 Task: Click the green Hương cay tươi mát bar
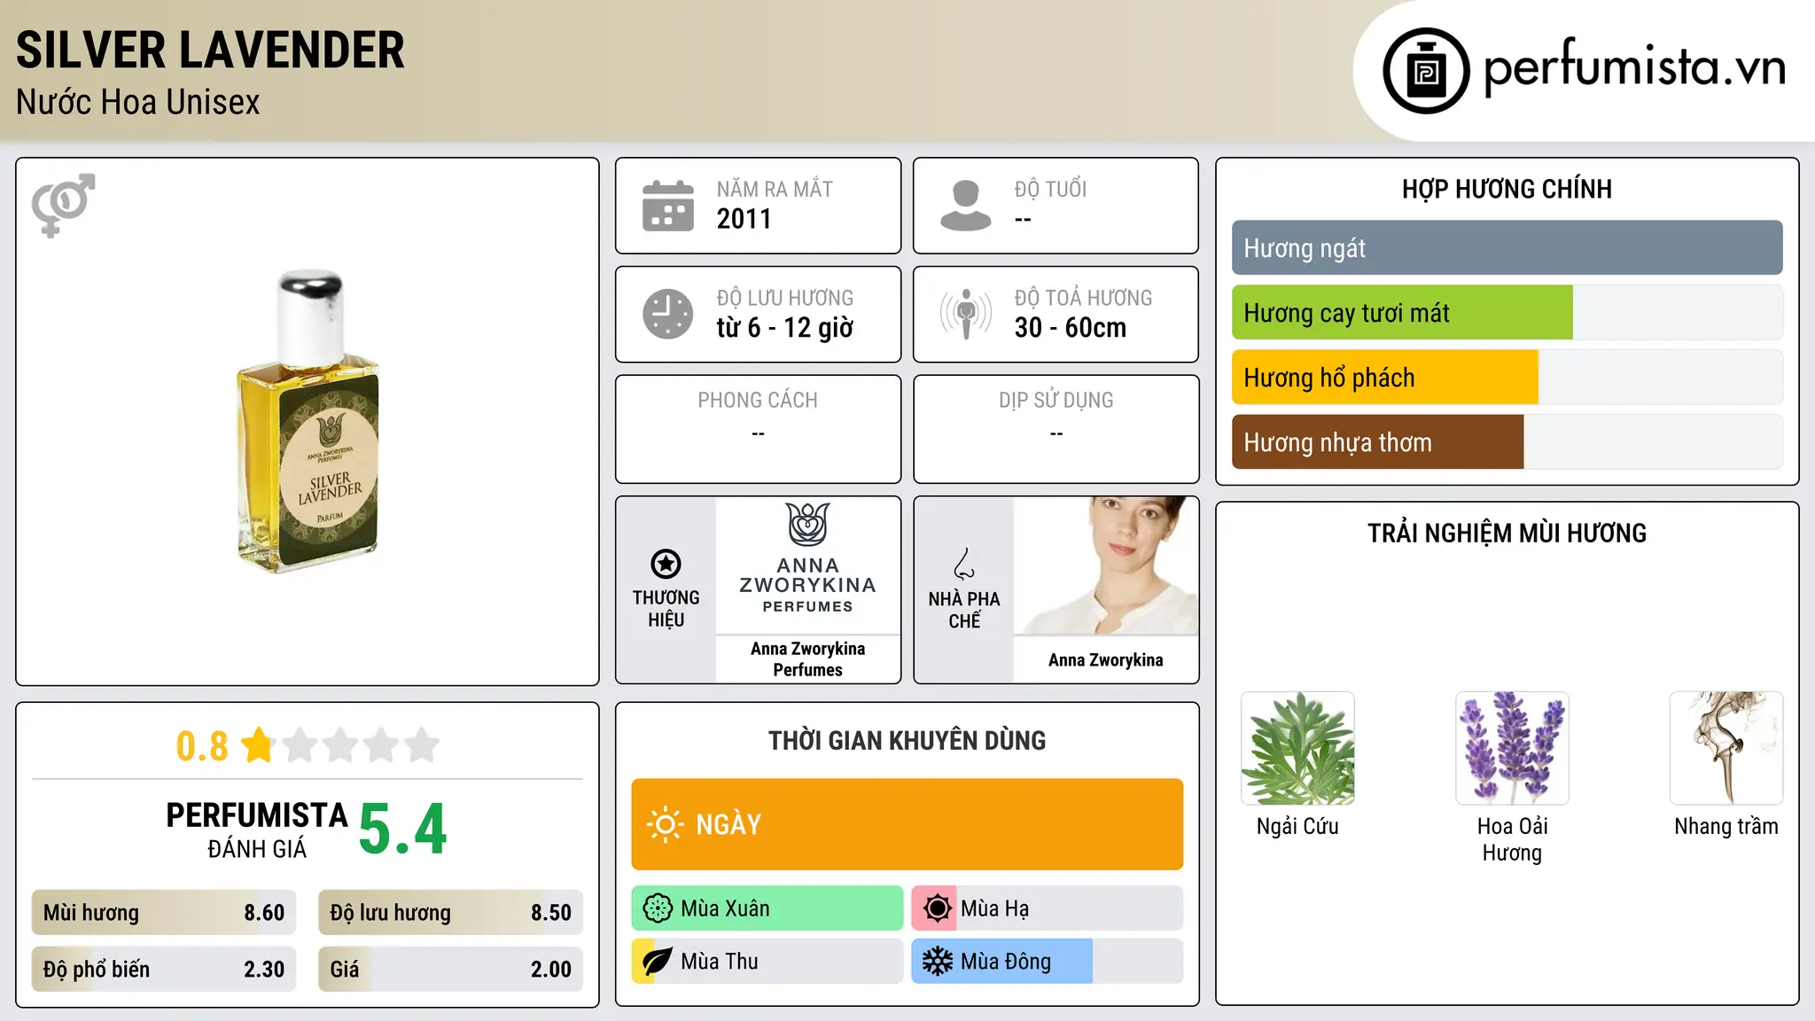click(1402, 313)
